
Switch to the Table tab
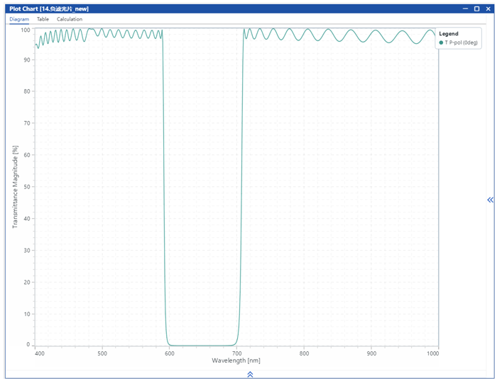[43, 19]
